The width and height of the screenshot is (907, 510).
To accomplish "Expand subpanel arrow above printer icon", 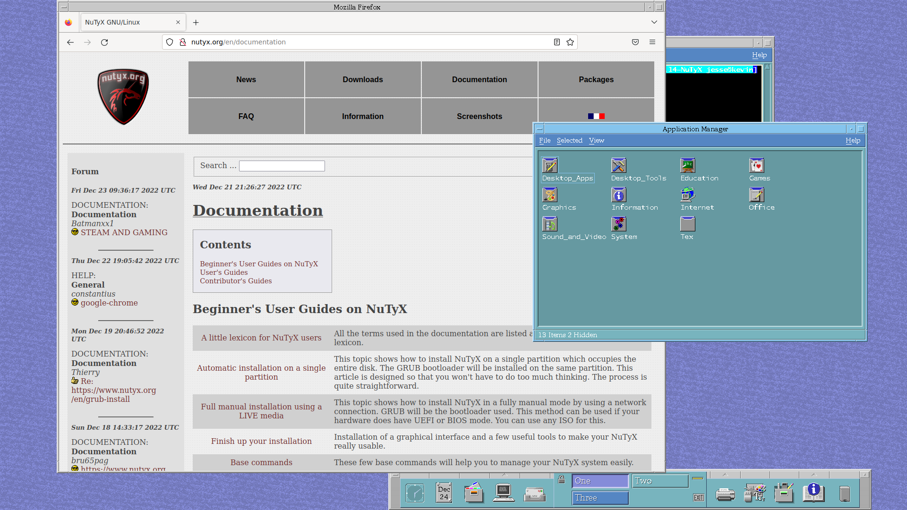I will [725, 475].
